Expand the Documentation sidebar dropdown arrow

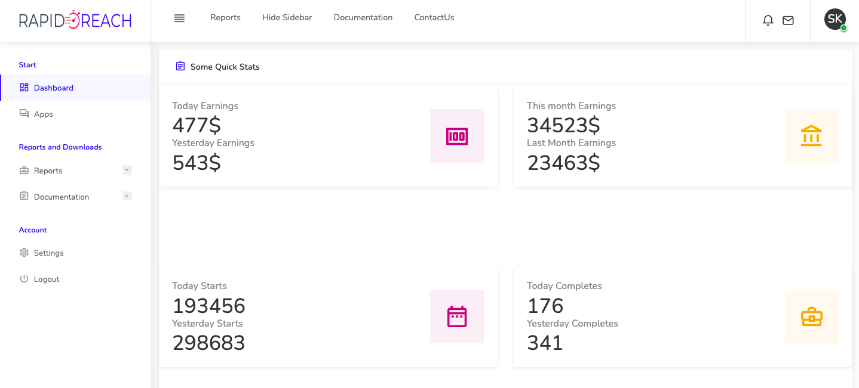coord(127,195)
